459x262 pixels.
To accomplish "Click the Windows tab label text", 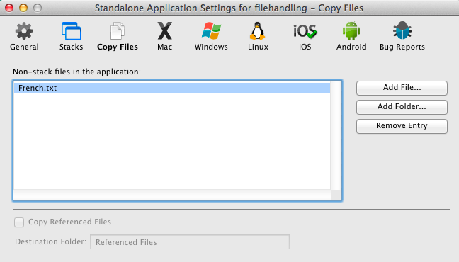I will point(211,47).
